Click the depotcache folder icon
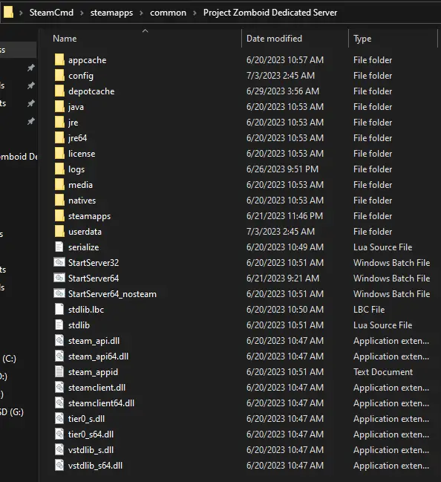 [59, 91]
